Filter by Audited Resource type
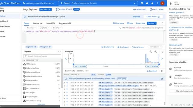This screenshot has width=193, height=108. pyautogui.click(x=41, y=85)
